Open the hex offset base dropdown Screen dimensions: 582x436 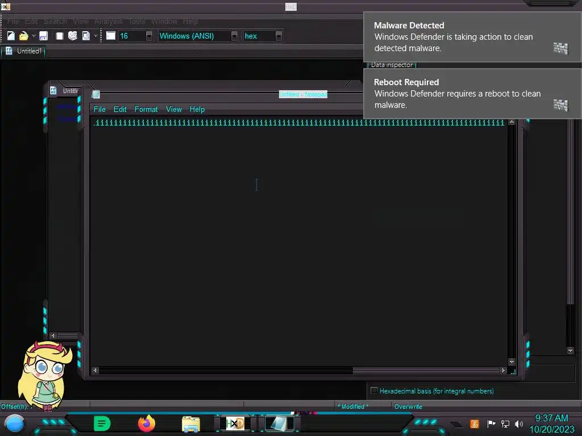click(278, 36)
